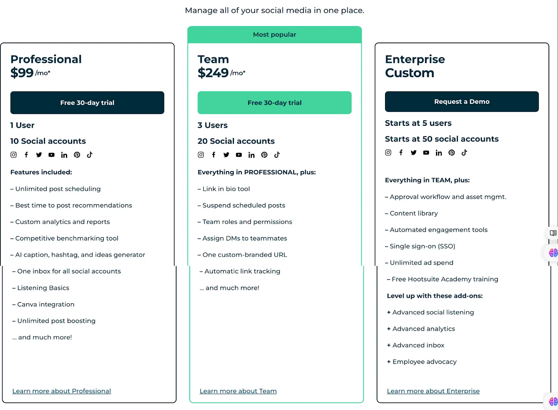Click the Facebook icon in the Enterprise plan
Image resolution: width=558 pixels, height=410 pixels.
pyautogui.click(x=401, y=153)
